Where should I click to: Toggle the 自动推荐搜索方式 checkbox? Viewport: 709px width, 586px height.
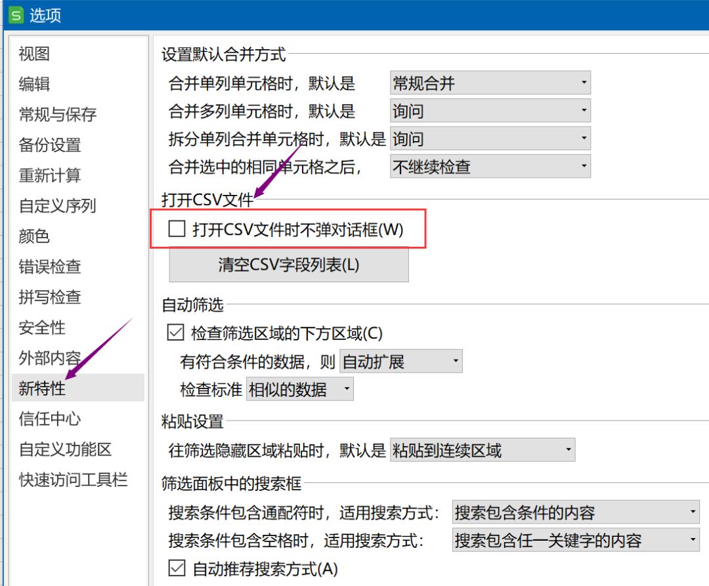175,570
